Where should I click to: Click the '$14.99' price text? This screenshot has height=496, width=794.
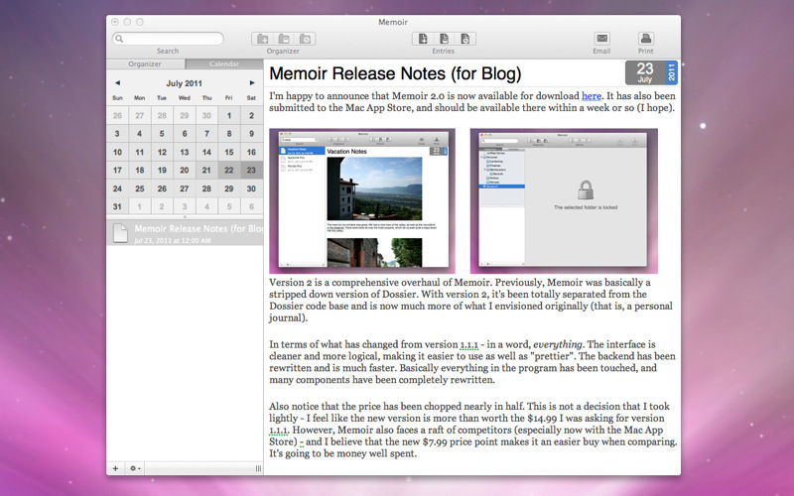pyautogui.click(x=543, y=418)
